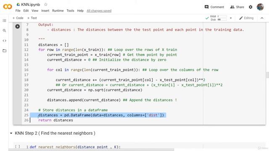The width and height of the screenshot is (269, 151).
Task: Open the Google Drive file icon
Action: (18, 5)
